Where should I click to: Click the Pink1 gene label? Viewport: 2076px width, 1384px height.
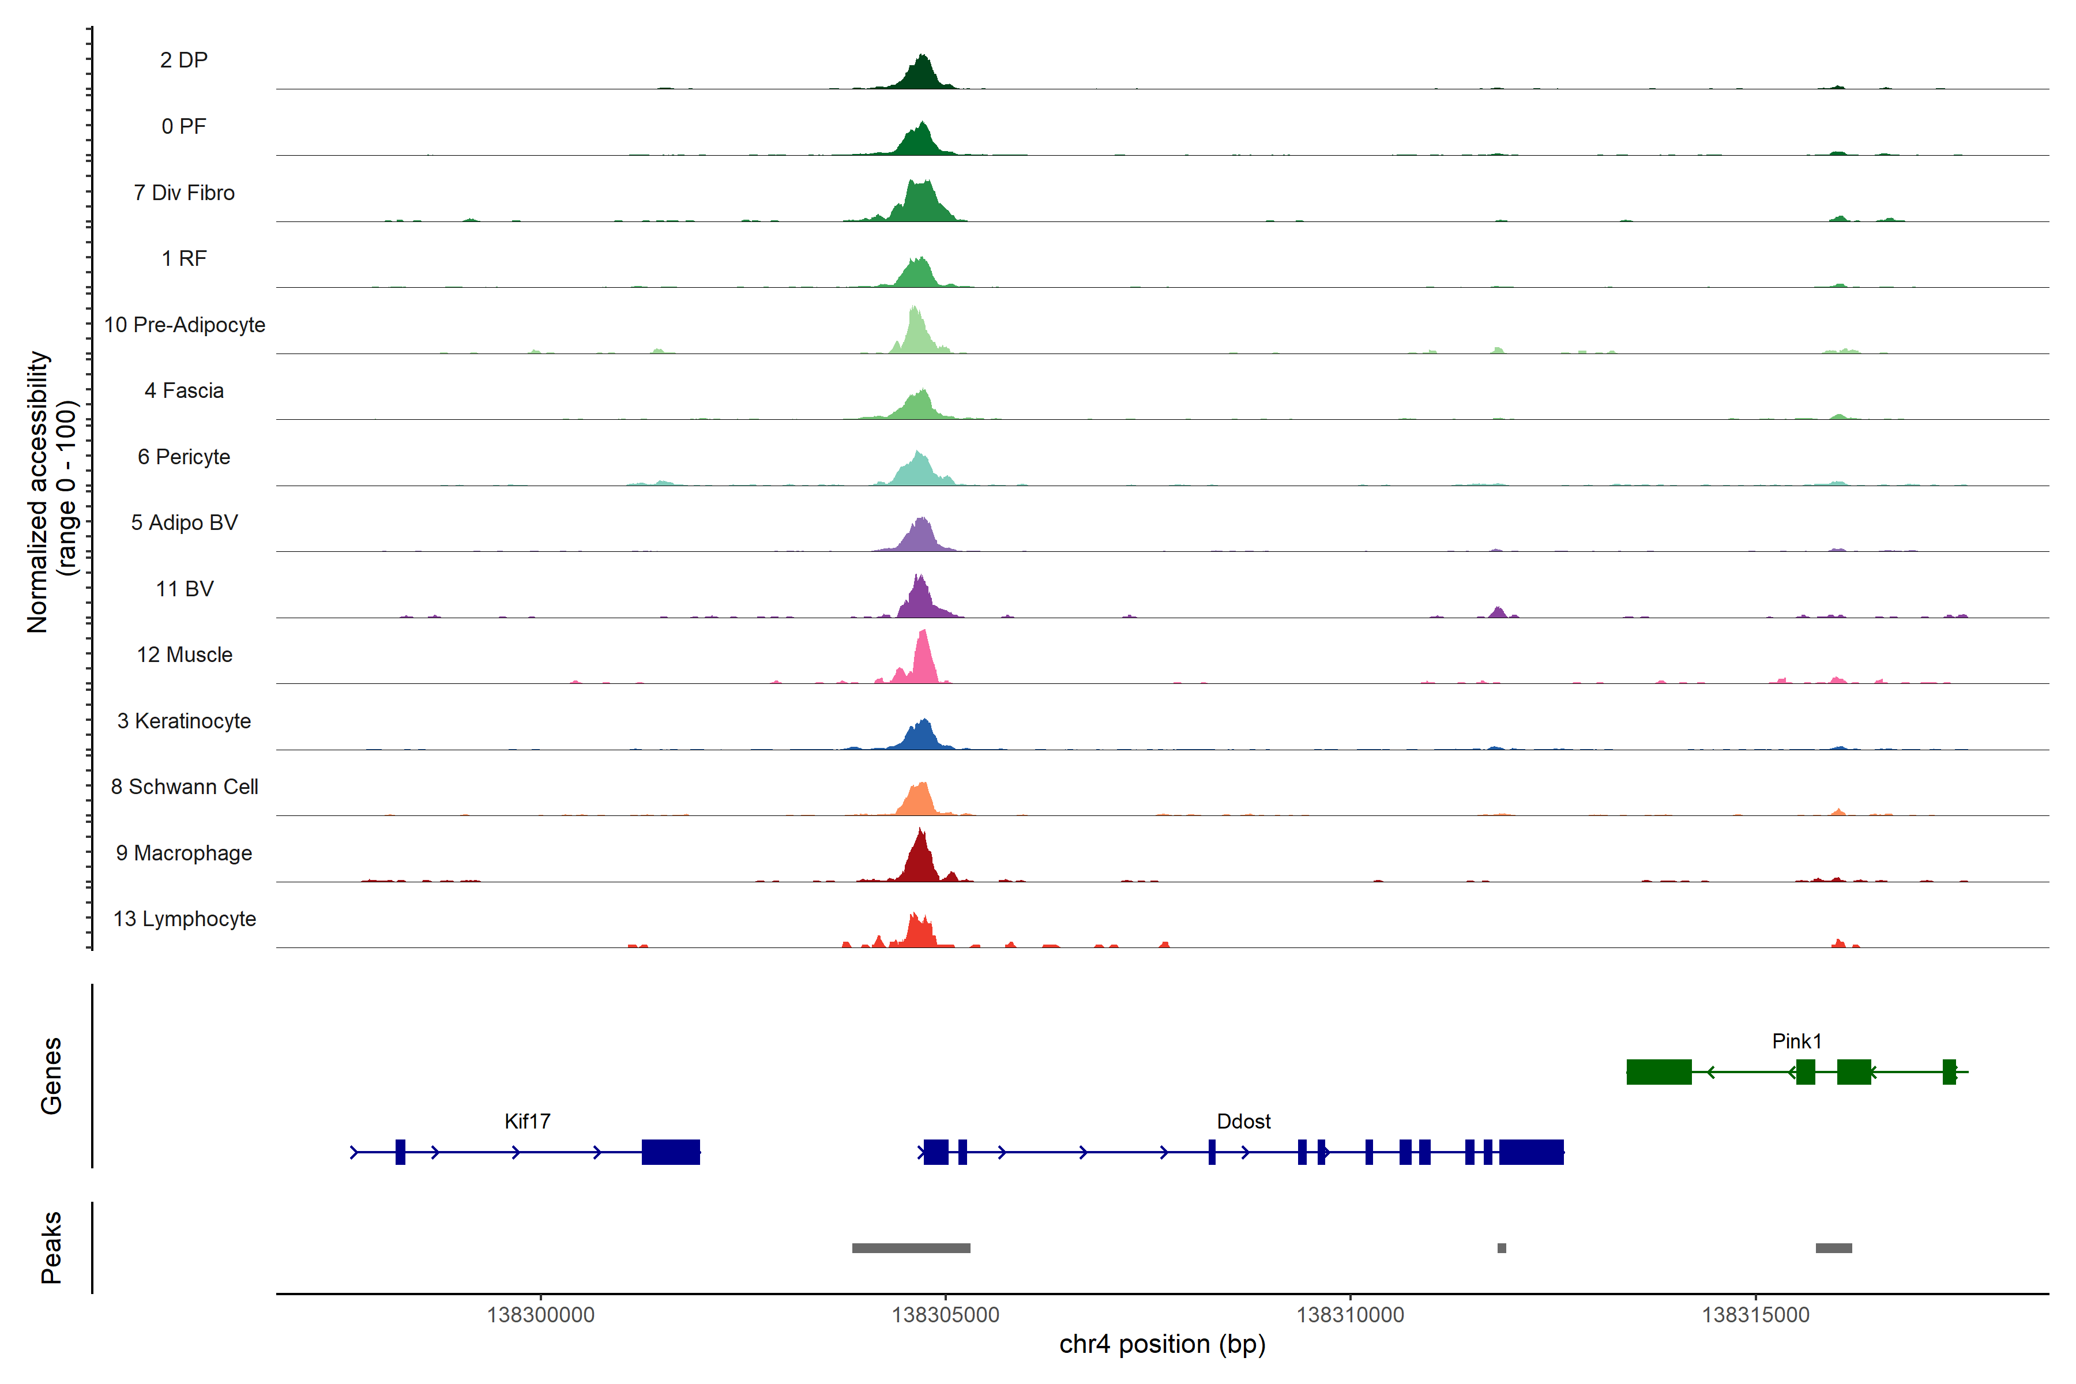pyautogui.click(x=1796, y=1041)
